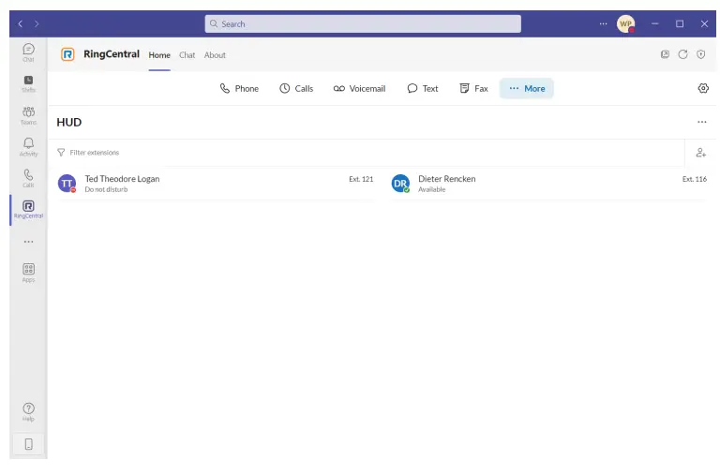Navigate back with the left arrow

point(21,23)
